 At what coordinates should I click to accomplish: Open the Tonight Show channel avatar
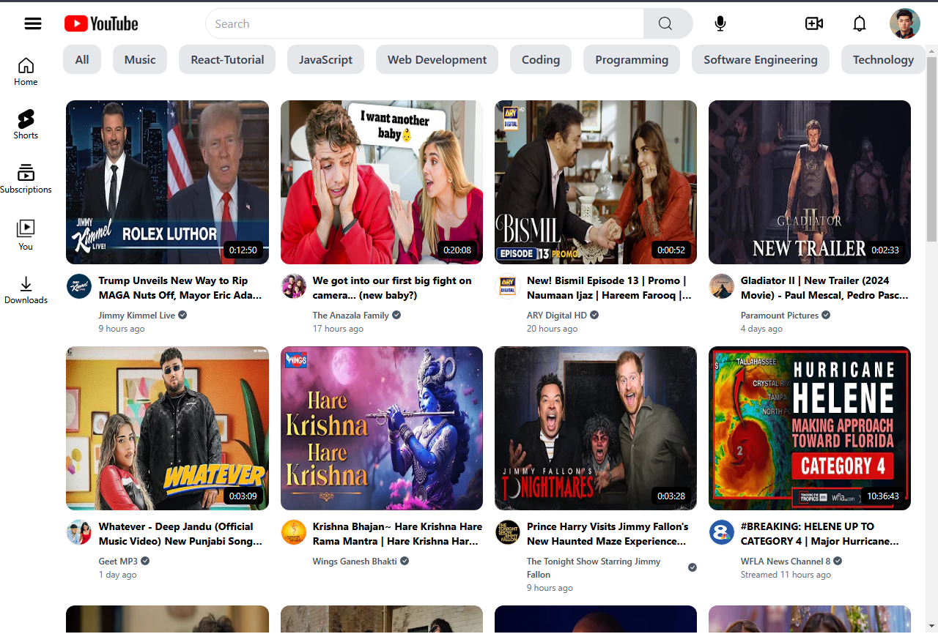pyautogui.click(x=507, y=532)
